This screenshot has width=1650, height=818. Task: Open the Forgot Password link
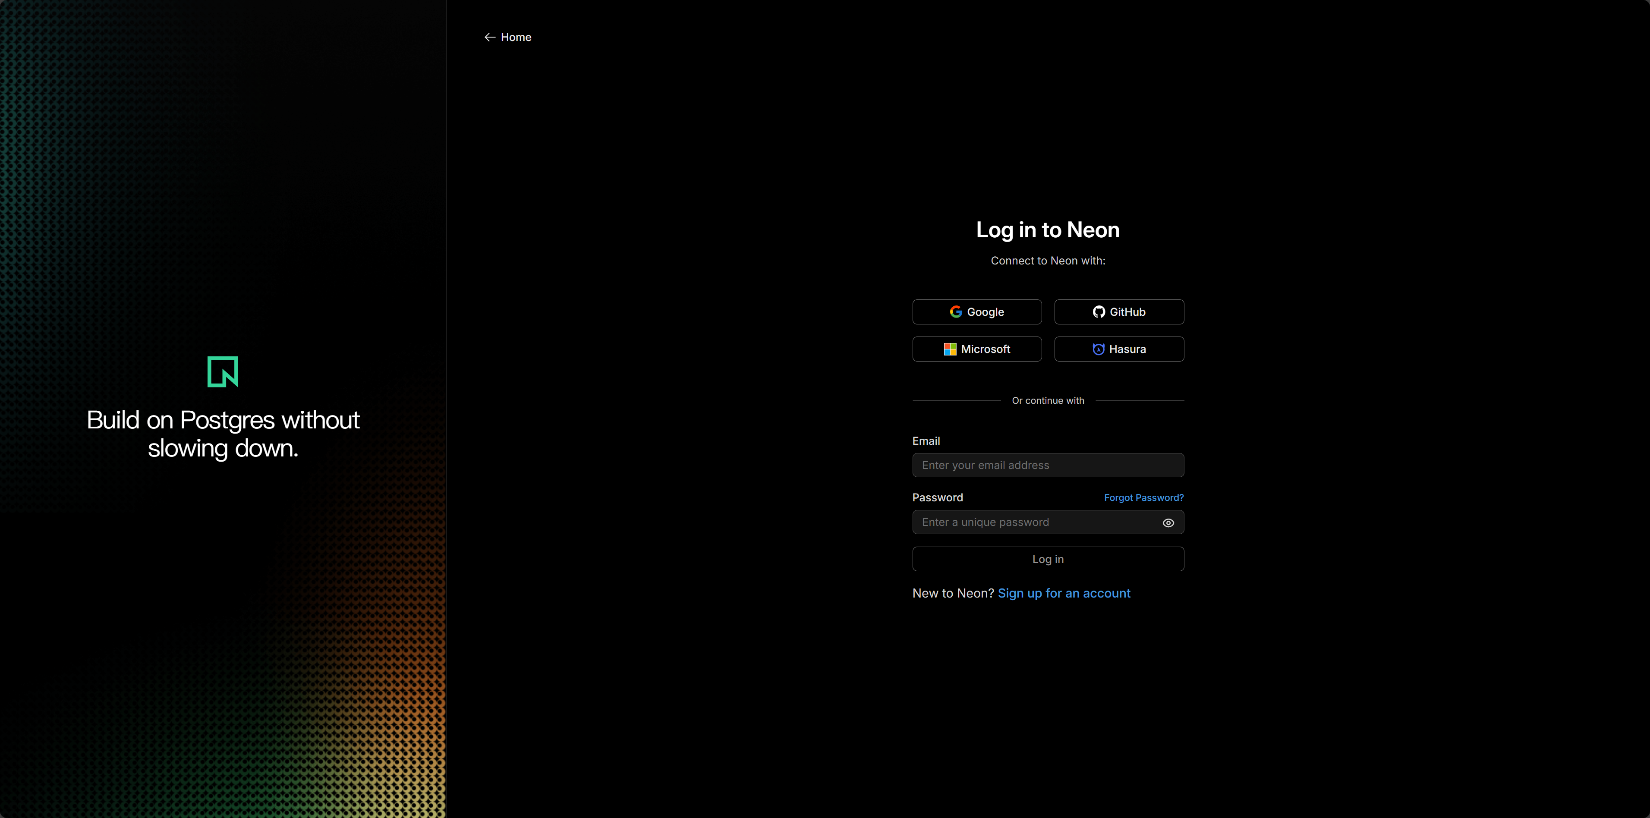point(1143,498)
